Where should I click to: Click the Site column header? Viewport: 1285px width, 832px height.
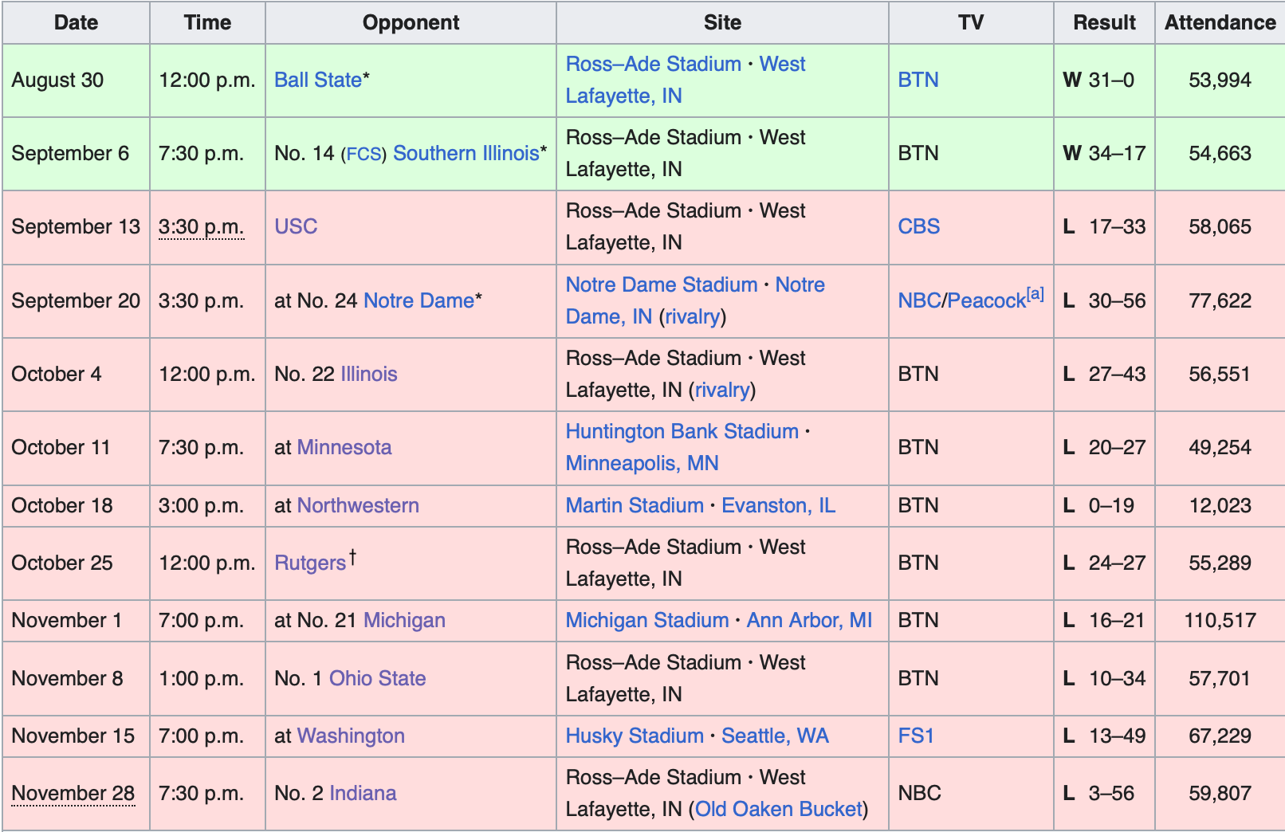[723, 22]
